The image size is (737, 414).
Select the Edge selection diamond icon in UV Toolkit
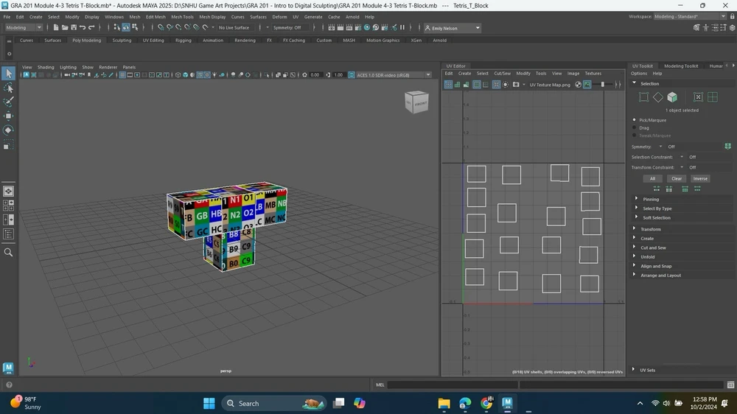point(658,97)
